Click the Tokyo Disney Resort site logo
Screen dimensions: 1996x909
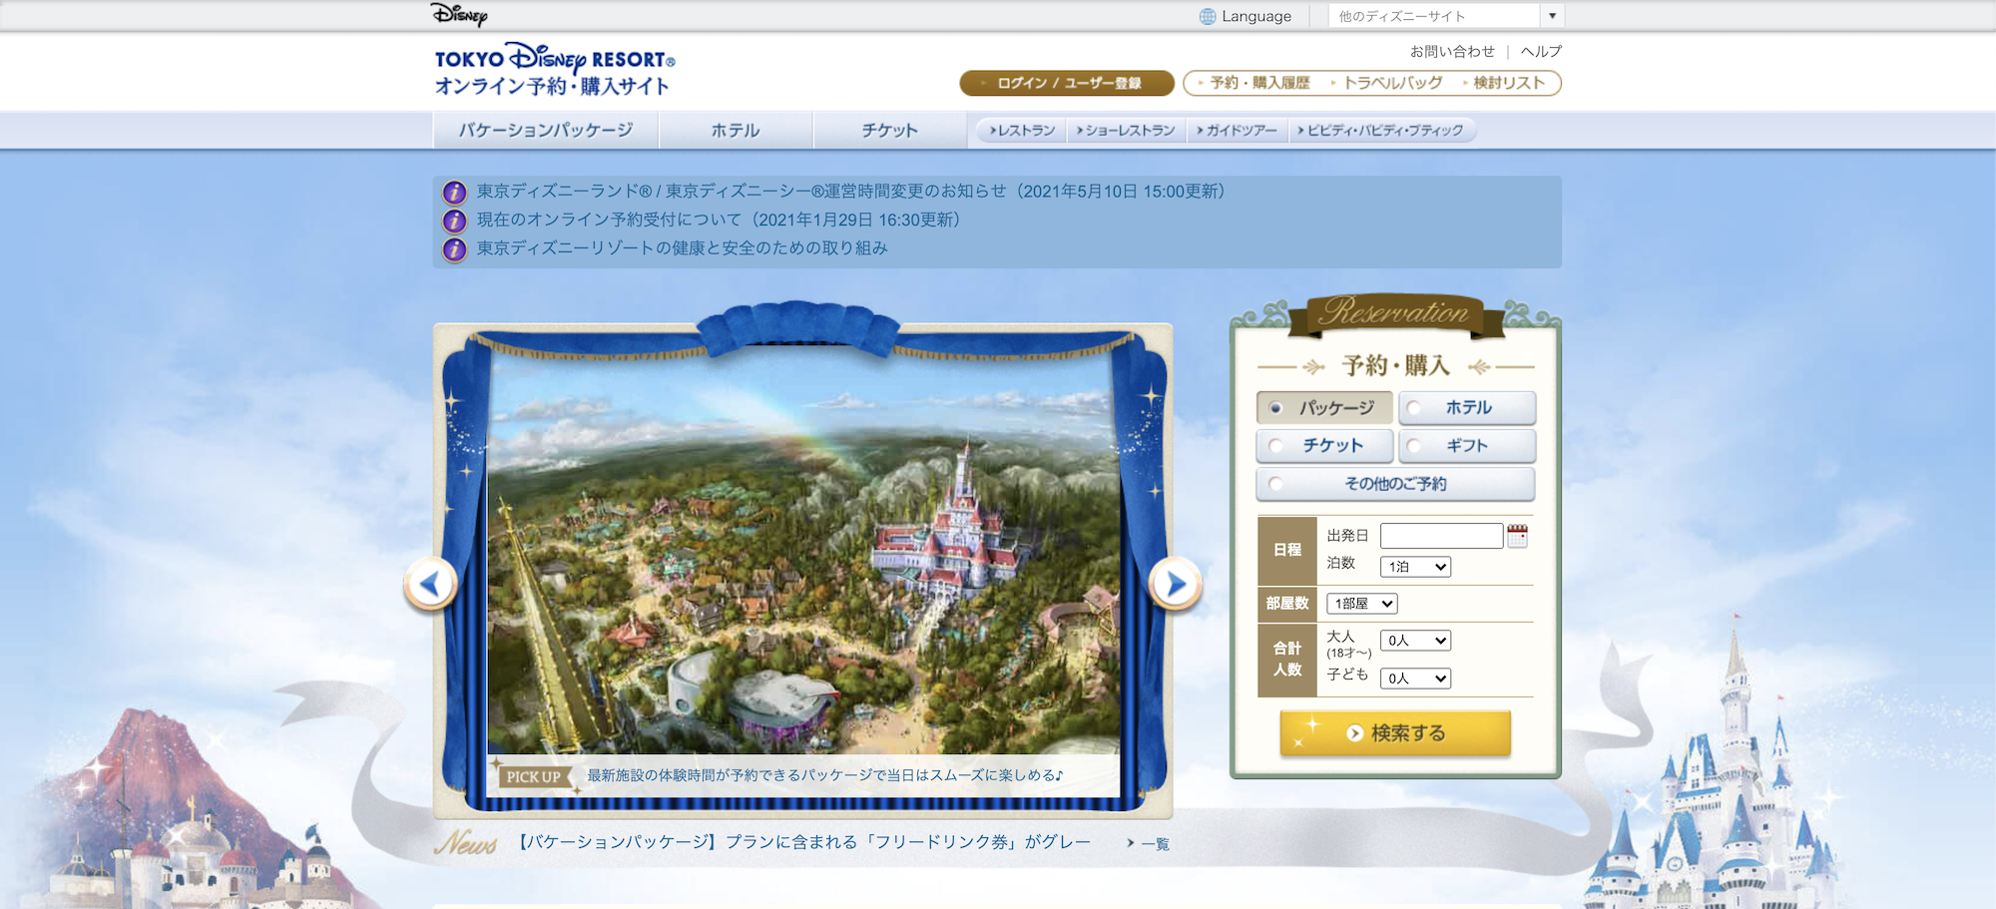click(x=554, y=69)
